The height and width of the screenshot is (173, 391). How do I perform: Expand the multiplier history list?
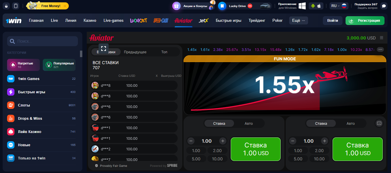[380, 49]
